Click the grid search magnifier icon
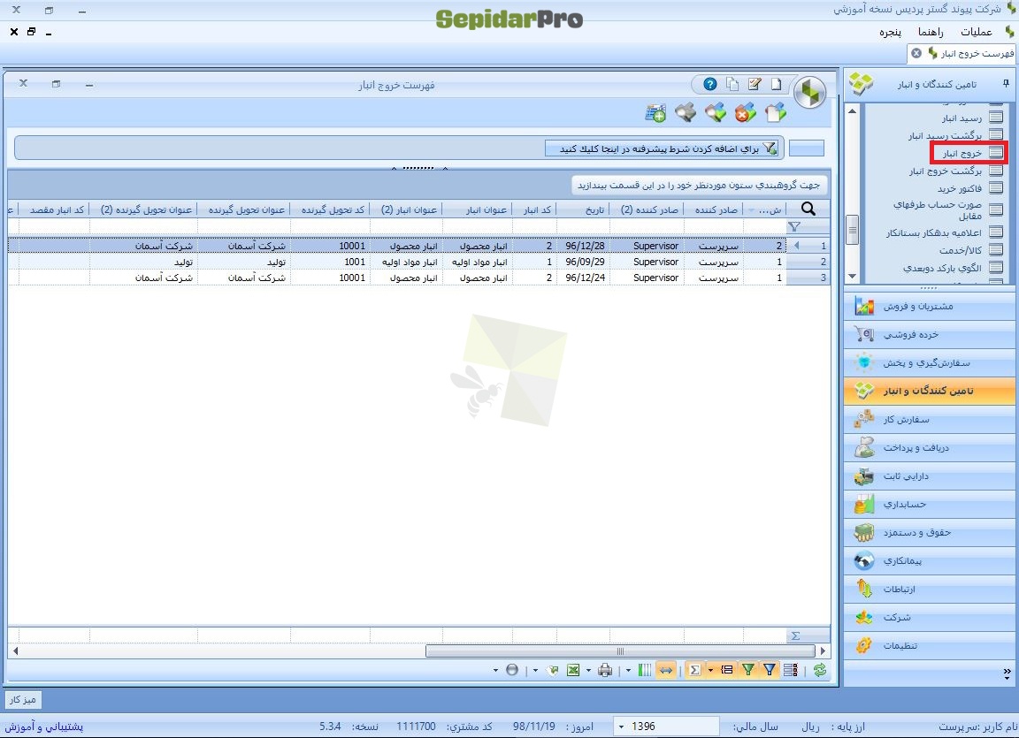The image size is (1019, 738). point(808,209)
